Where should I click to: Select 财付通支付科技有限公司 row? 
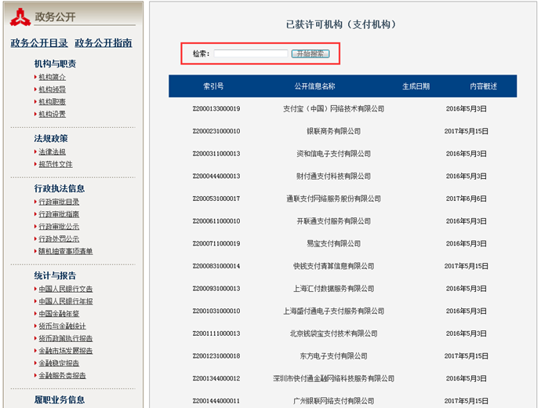click(333, 177)
